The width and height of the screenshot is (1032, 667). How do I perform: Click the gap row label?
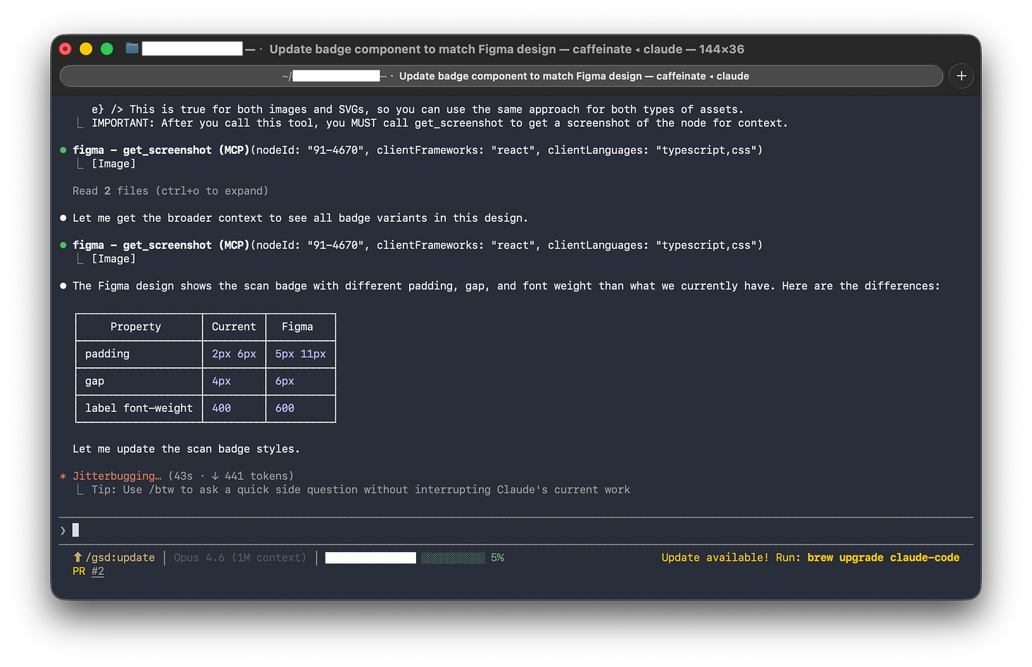[94, 381]
